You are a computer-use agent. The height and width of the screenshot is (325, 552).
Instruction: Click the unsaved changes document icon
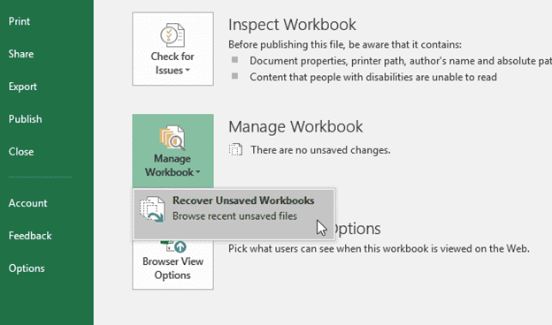pos(236,149)
